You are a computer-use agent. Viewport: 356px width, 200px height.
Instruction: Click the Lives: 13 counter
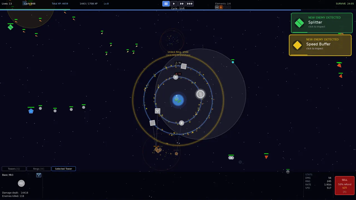pyautogui.click(x=7, y=4)
